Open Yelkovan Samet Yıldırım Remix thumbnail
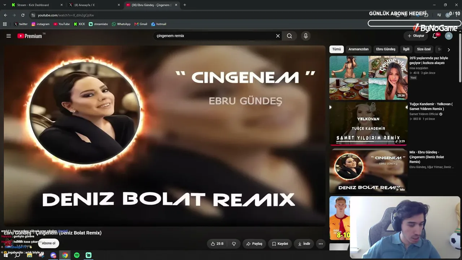The height and width of the screenshot is (260, 462). tap(368, 123)
